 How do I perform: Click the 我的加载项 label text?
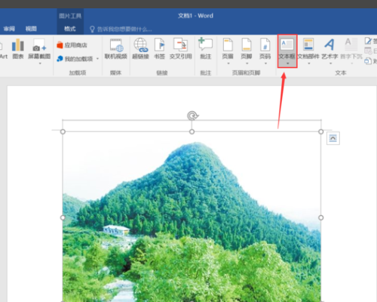click(79, 59)
